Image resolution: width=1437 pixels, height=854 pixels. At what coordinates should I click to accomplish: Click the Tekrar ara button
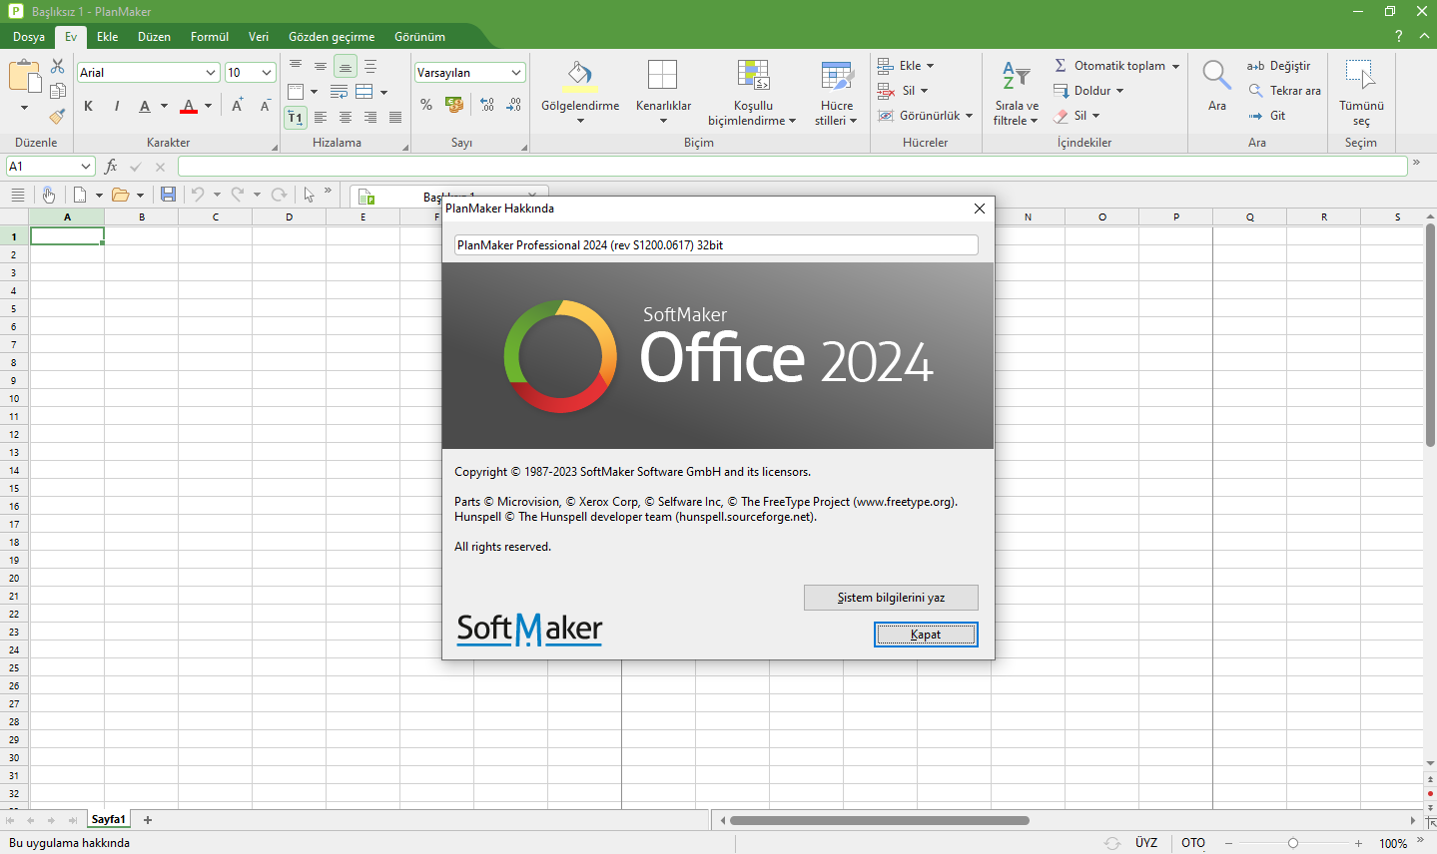click(x=1284, y=91)
